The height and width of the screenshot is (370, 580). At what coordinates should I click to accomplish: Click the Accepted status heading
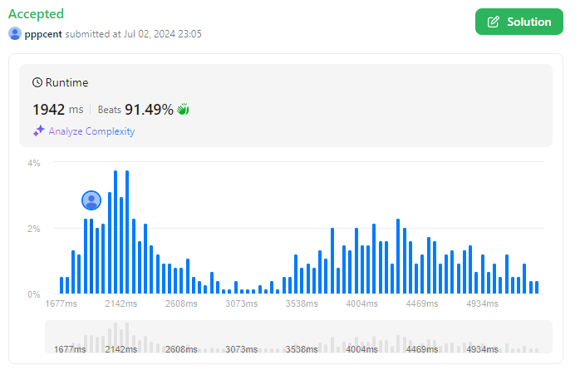click(x=36, y=14)
